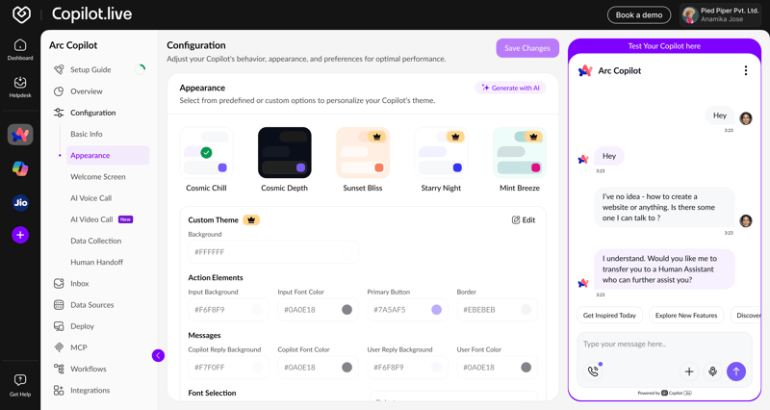770x410 pixels.
Task: Click the Background color field #FFFFFF
Action: click(x=273, y=252)
